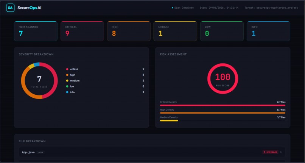Select the High count card

pos(129,31)
